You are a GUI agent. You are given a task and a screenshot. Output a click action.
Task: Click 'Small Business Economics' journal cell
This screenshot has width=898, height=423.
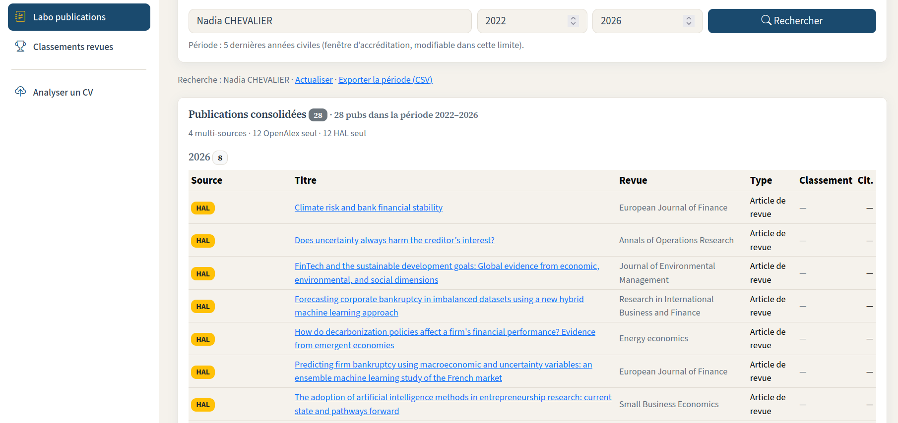(x=669, y=404)
